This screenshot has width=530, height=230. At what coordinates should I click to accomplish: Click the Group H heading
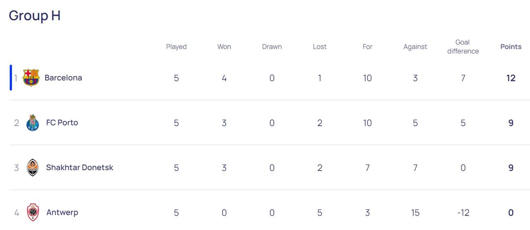[x=35, y=16]
